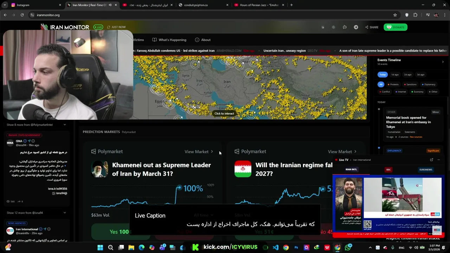Click the Telegram icon in site header

(x=356, y=27)
